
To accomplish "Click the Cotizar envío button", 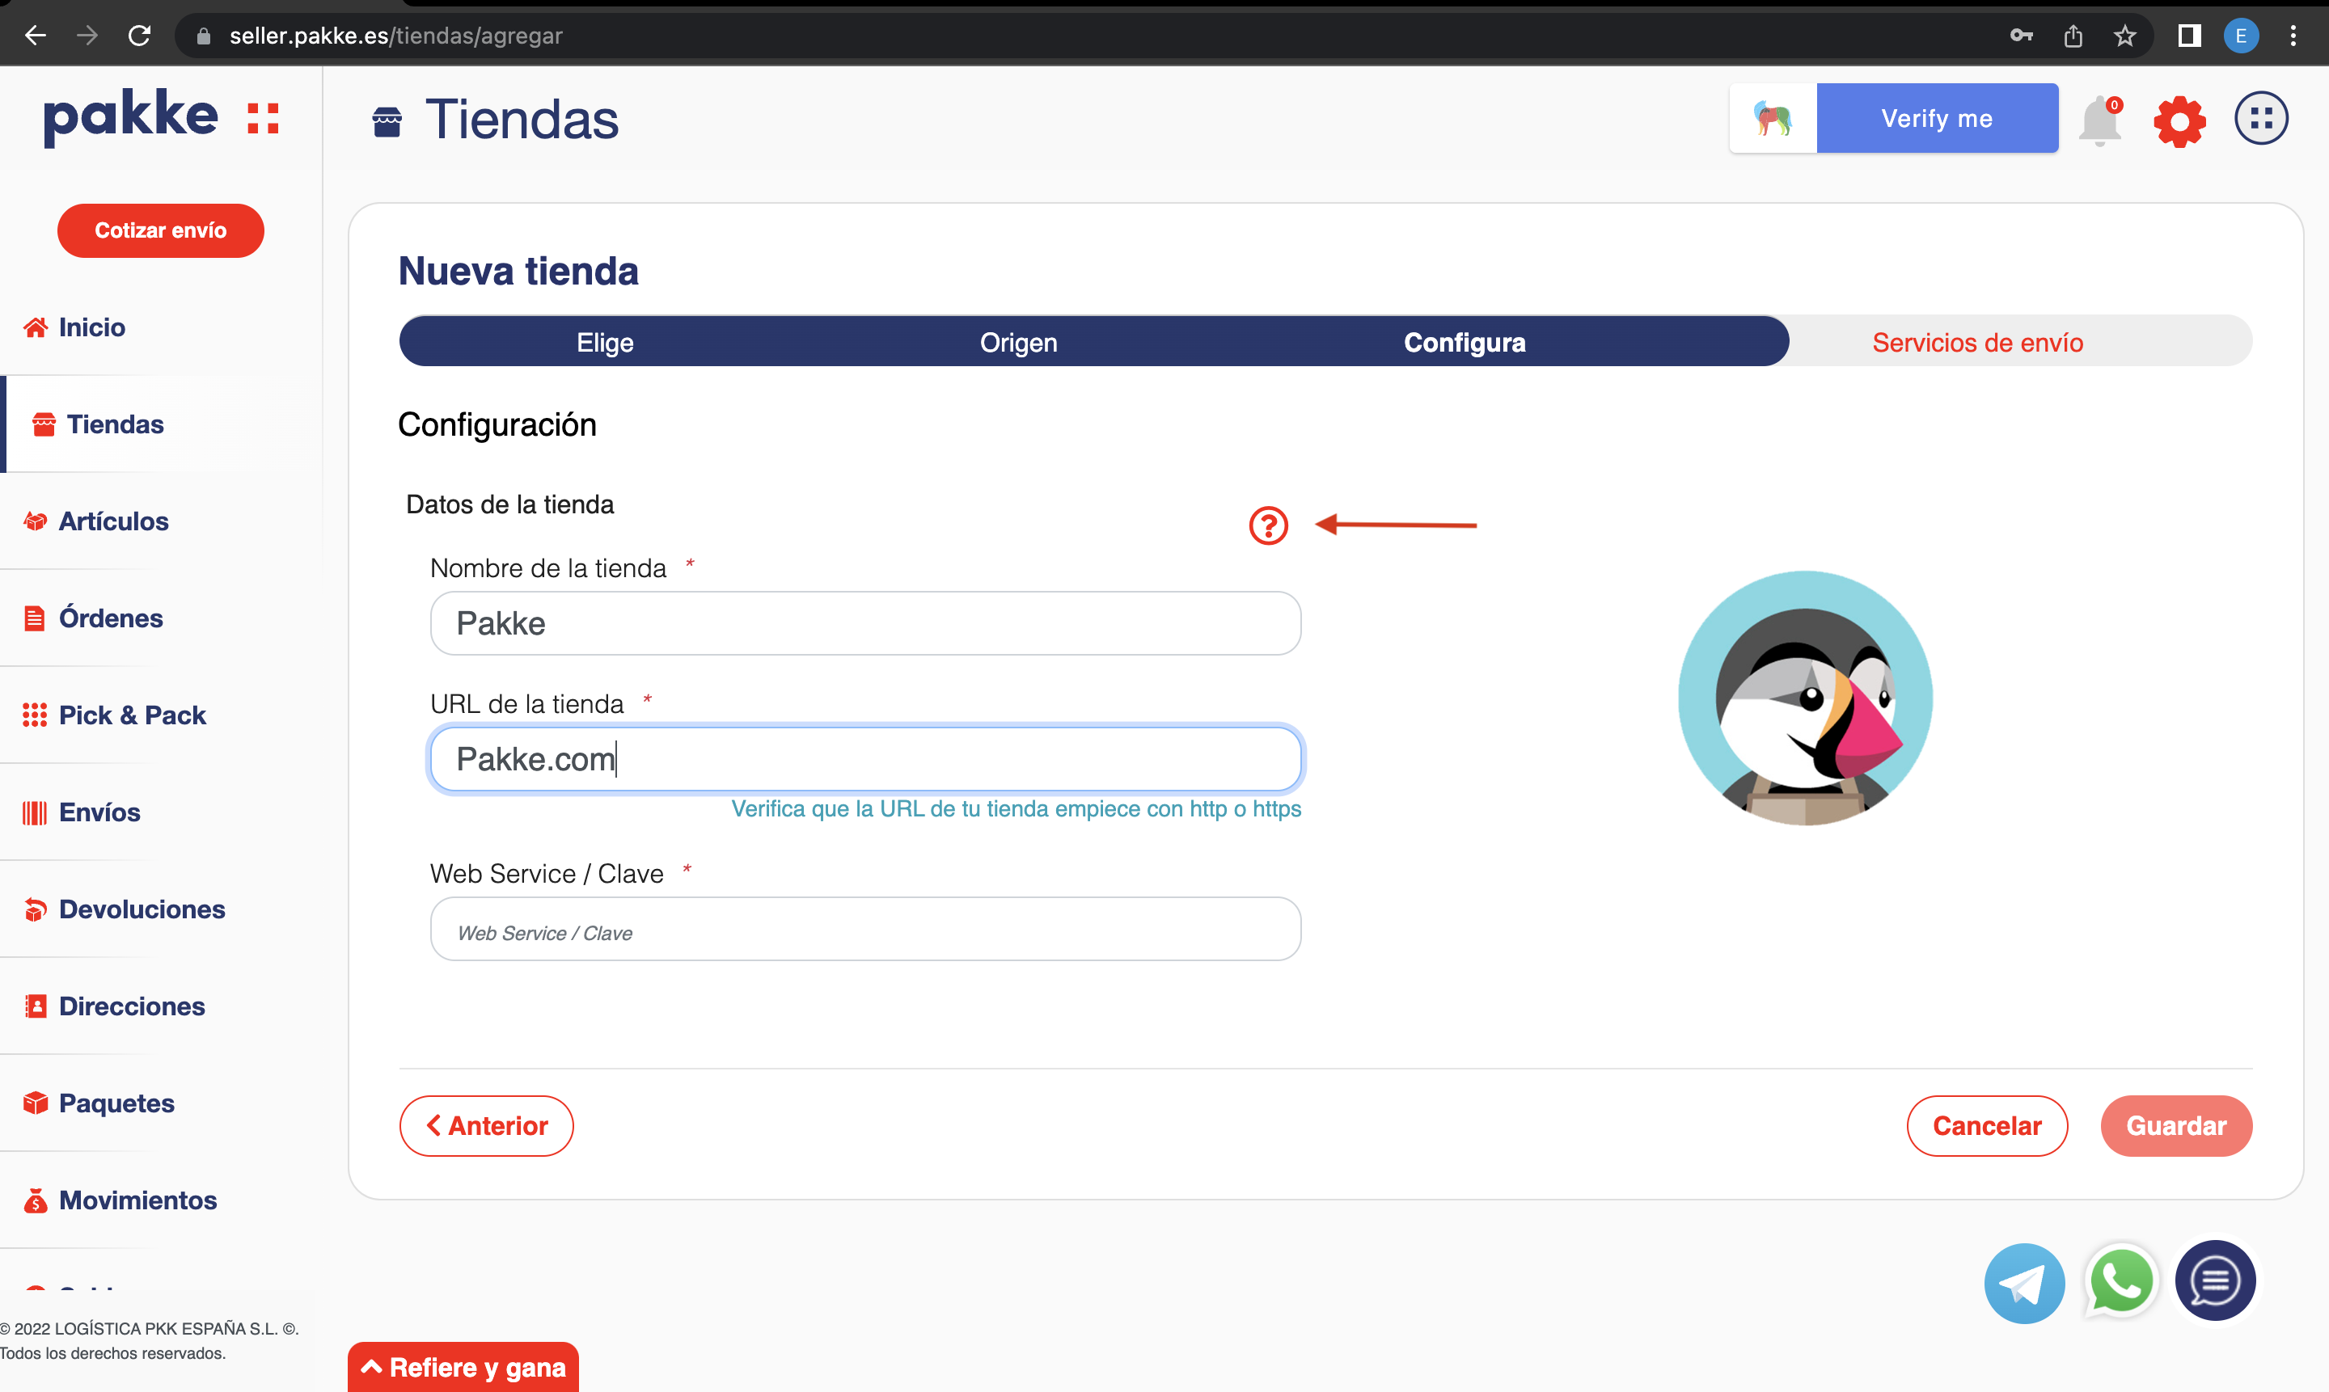I will click(x=160, y=230).
